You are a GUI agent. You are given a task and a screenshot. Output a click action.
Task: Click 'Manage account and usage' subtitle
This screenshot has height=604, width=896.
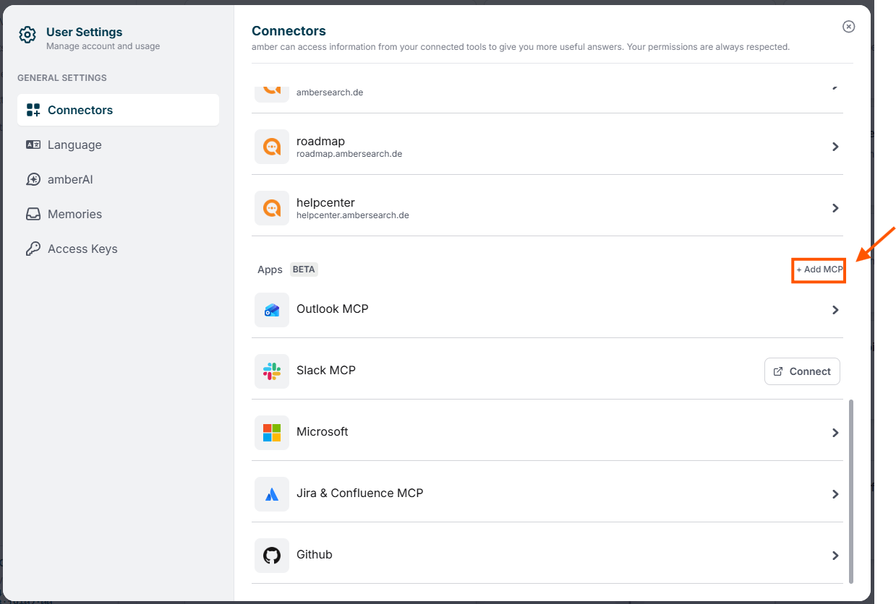point(103,46)
